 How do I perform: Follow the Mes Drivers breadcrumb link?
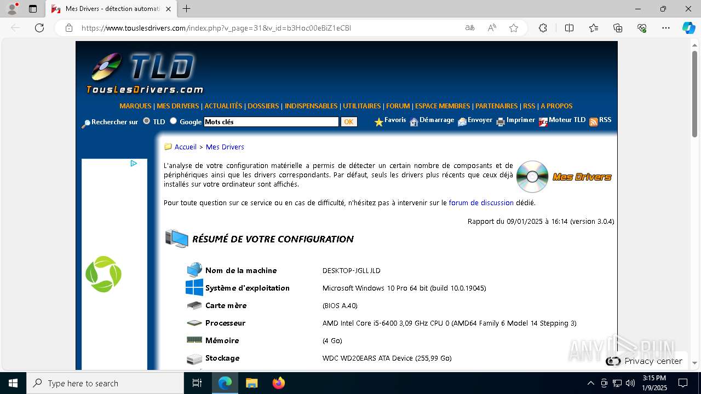pos(225,147)
